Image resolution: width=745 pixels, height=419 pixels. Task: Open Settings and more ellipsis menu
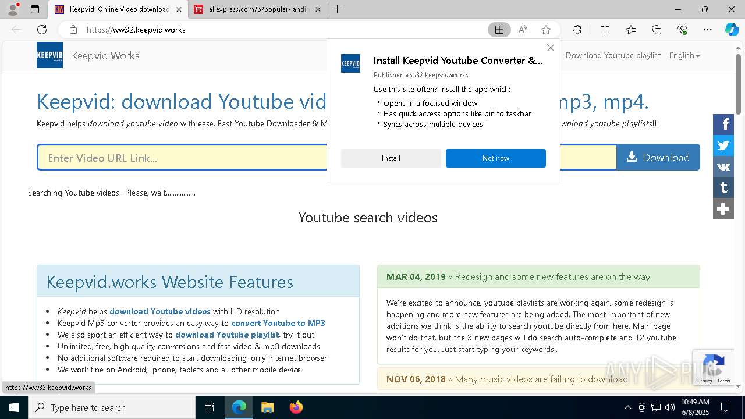(708, 30)
